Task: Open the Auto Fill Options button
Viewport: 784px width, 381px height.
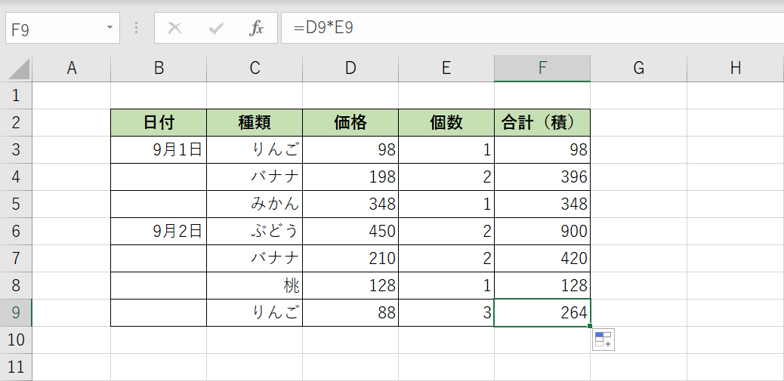Action: (603, 340)
